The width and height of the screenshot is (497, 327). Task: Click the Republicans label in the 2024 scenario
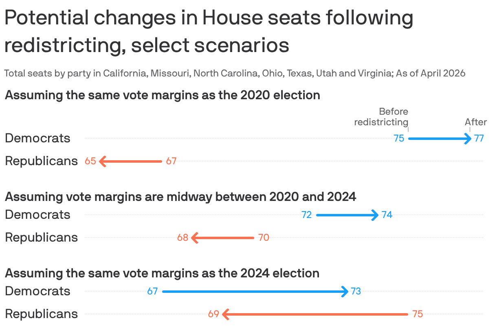click(x=41, y=314)
